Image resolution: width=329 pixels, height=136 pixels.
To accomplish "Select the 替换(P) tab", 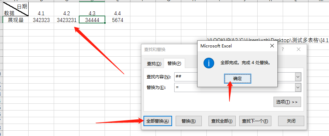I will (x=174, y=63).
